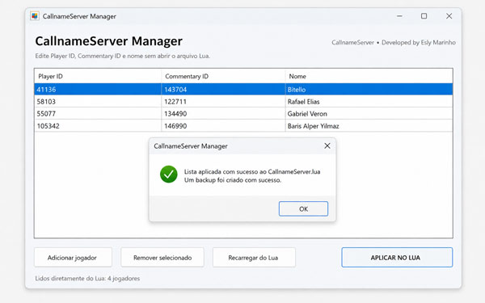Sort by Player ID column header
Screen dimensions: 485x303
tap(98, 76)
